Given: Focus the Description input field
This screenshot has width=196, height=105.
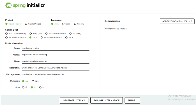Looking at the screenshot, I should coord(56,68).
